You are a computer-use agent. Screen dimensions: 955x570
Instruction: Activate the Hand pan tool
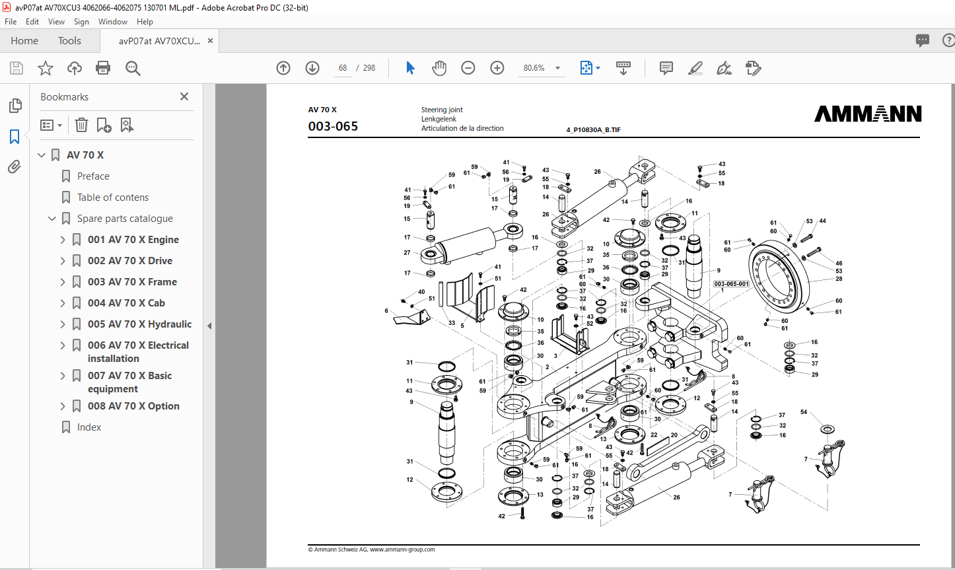point(439,68)
